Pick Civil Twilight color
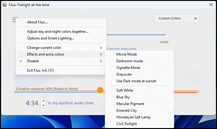The width and height of the screenshot is (217, 129). (139, 124)
